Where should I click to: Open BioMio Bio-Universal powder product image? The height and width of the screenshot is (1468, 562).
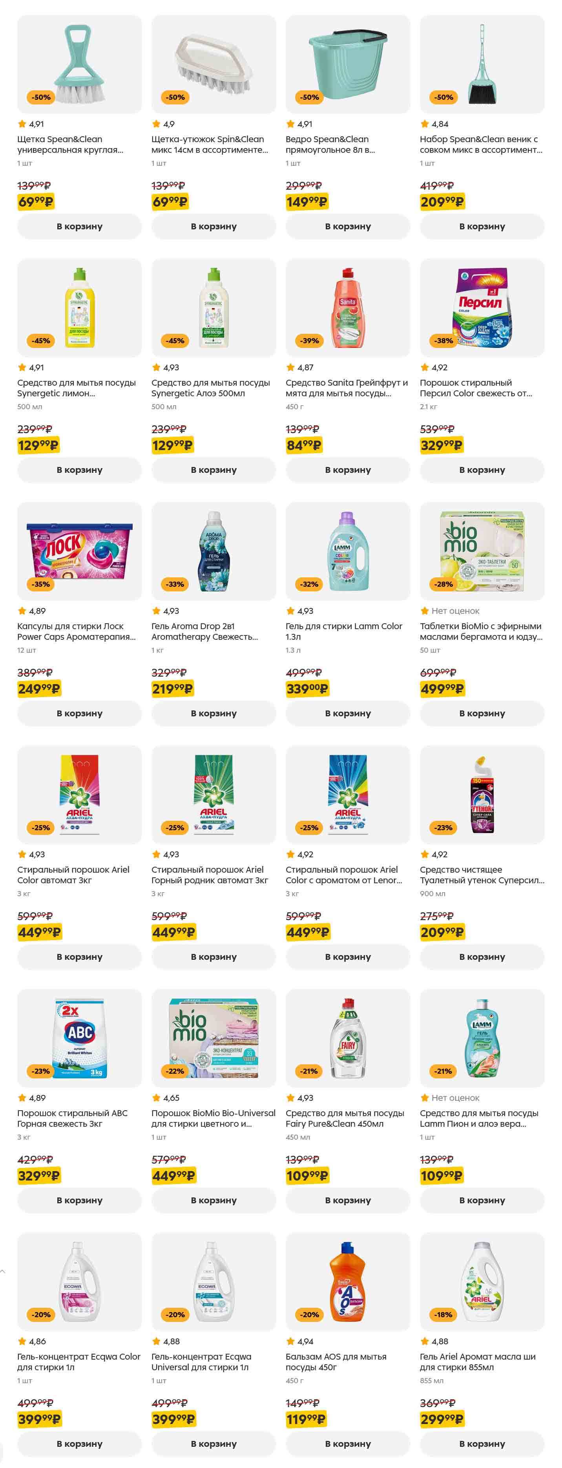(213, 1038)
